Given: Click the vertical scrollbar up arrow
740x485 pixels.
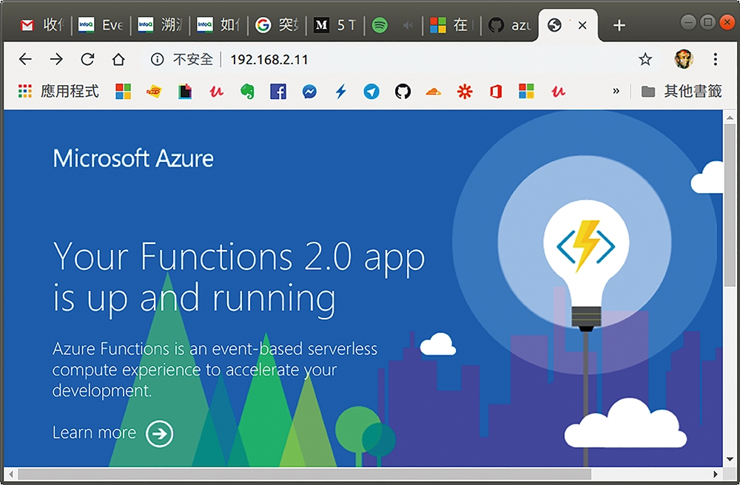Looking at the screenshot, I should [730, 118].
